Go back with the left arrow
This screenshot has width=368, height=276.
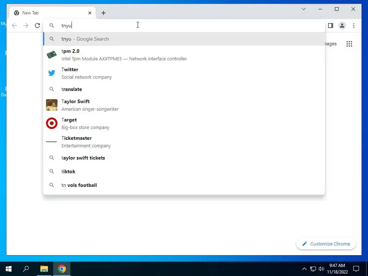click(14, 26)
